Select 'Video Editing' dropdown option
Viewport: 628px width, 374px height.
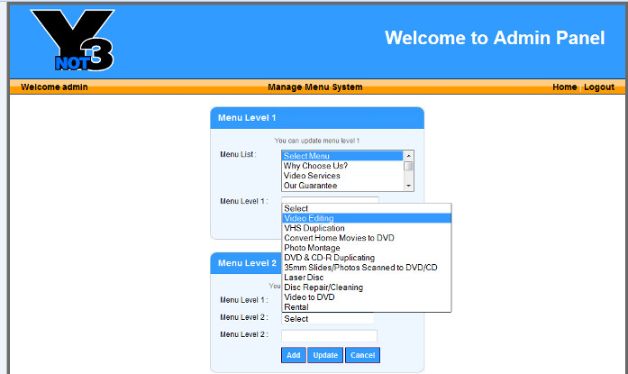[x=309, y=218]
